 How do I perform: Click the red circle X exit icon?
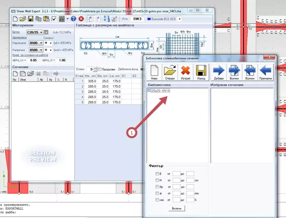point(81,19)
